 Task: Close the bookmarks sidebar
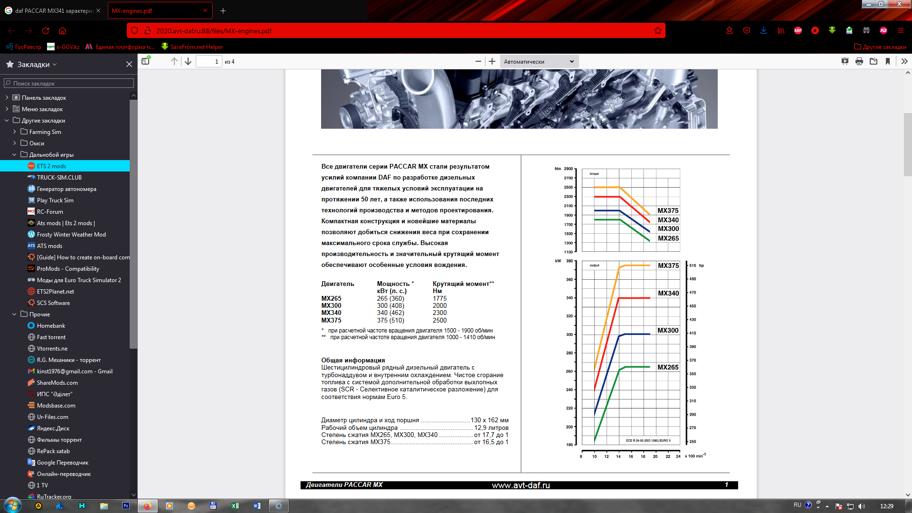pyautogui.click(x=129, y=64)
